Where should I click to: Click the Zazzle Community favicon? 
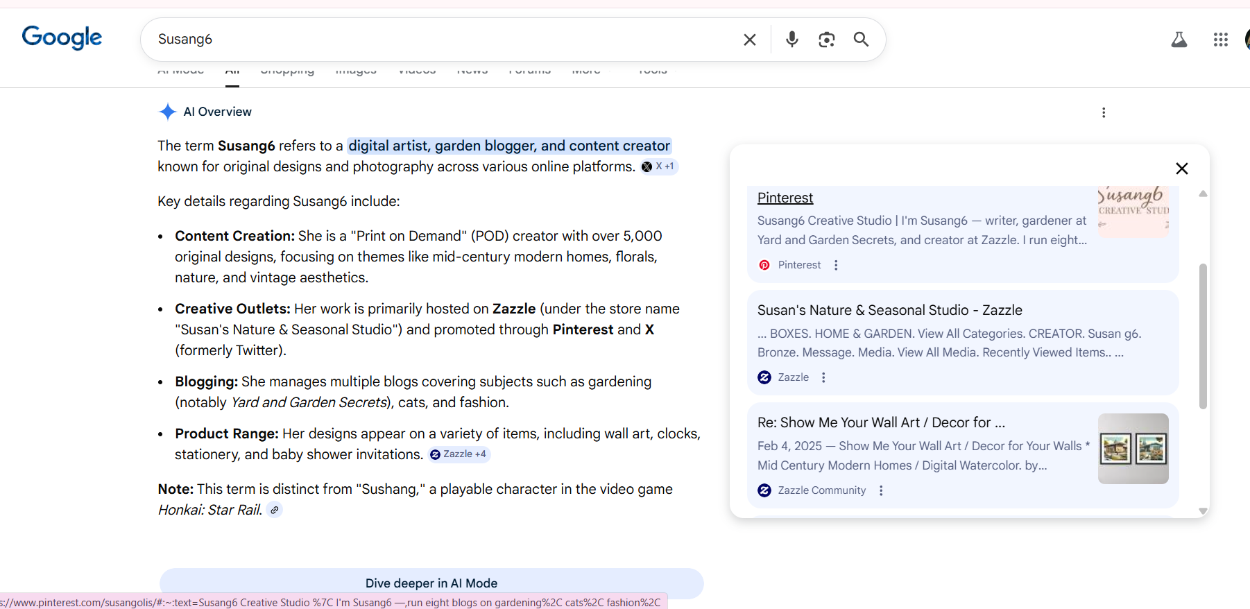click(x=764, y=490)
